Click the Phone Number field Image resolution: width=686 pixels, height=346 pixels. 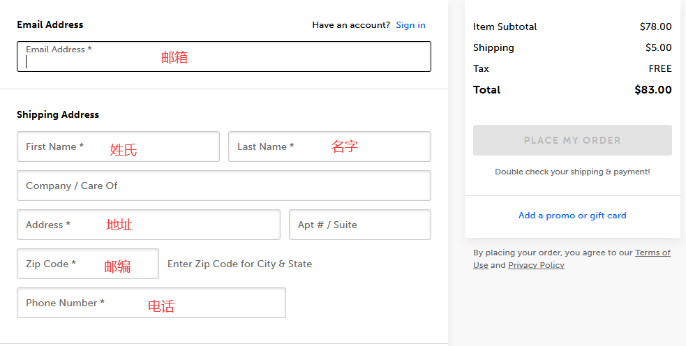click(151, 303)
